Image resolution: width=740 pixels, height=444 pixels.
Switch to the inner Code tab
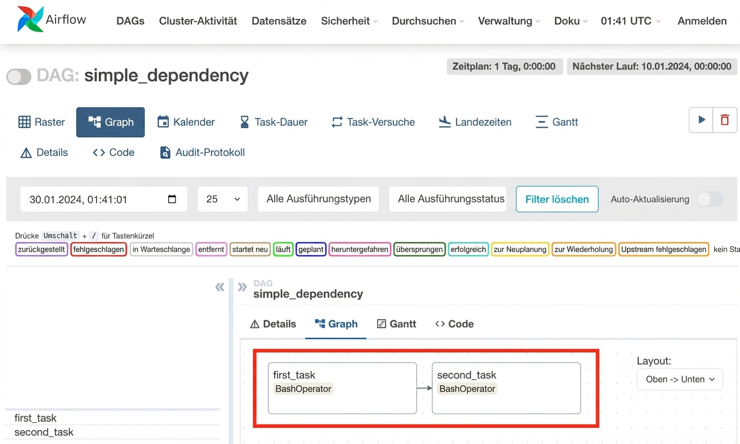(x=454, y=324)
